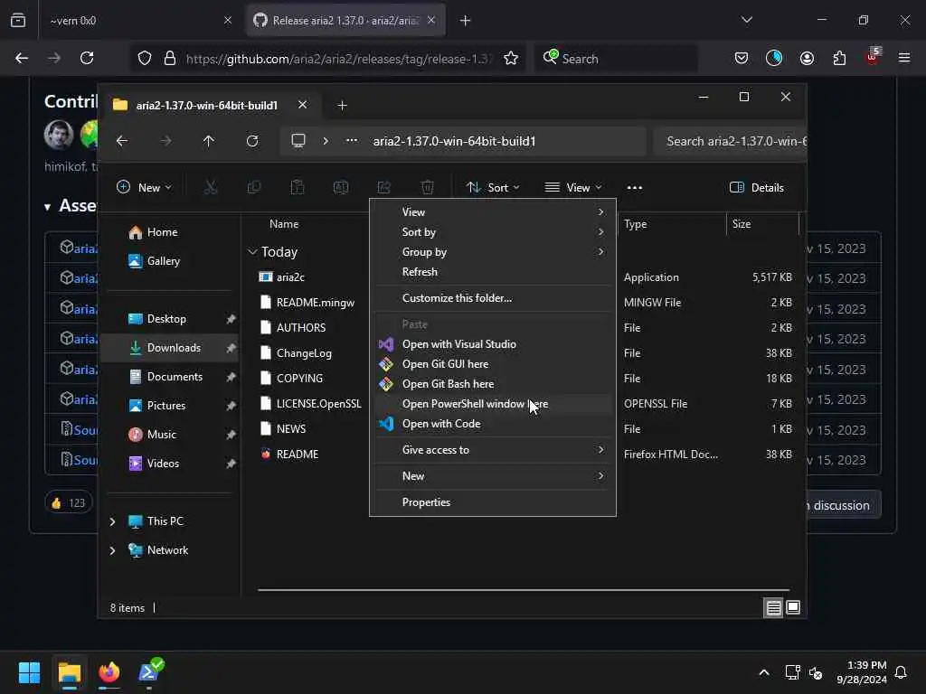
Task: Open Firefox Pocket save icon
Action: (742, 58)
